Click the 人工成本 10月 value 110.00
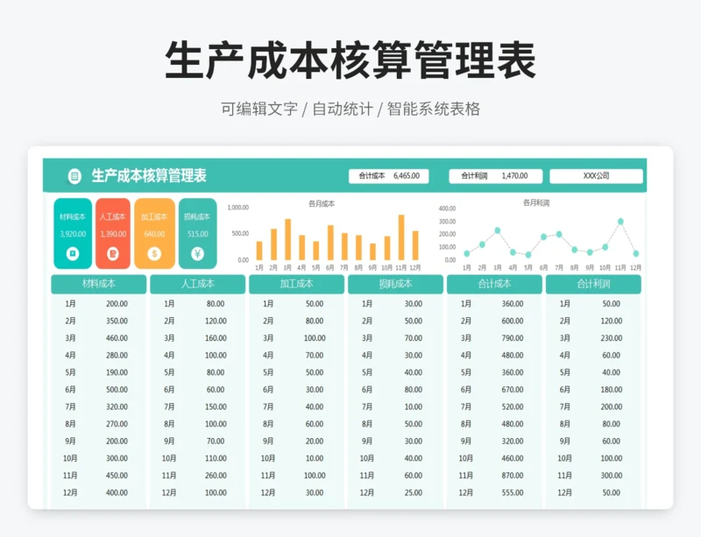The image size is (701, 537). pos(216,458)
